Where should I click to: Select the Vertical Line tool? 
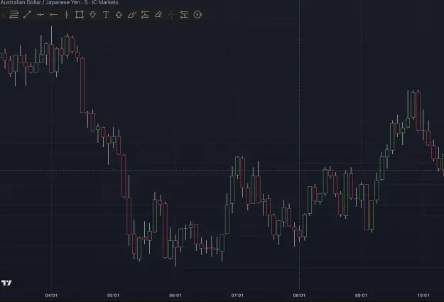click(67, 15)
